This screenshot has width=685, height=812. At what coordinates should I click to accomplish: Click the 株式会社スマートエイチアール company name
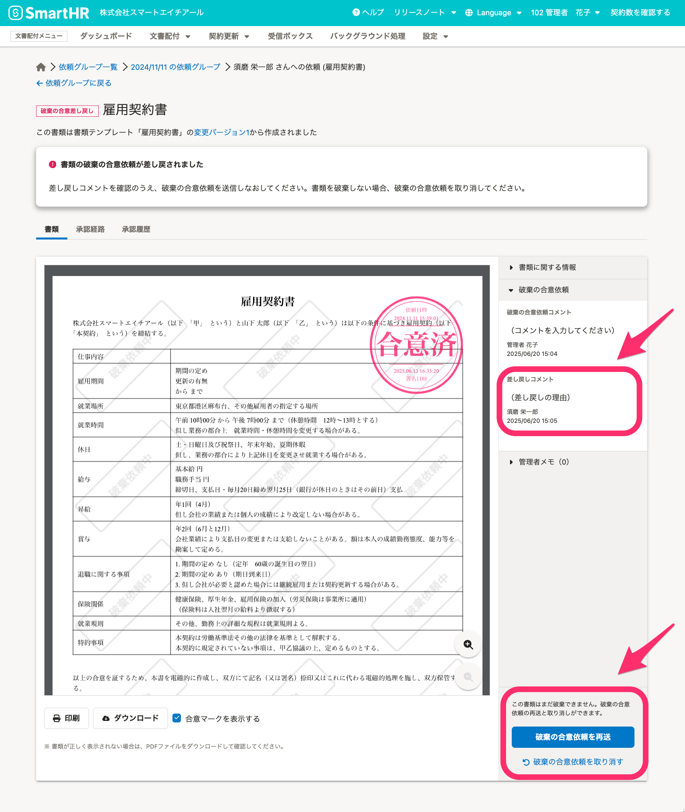(152, 12)
